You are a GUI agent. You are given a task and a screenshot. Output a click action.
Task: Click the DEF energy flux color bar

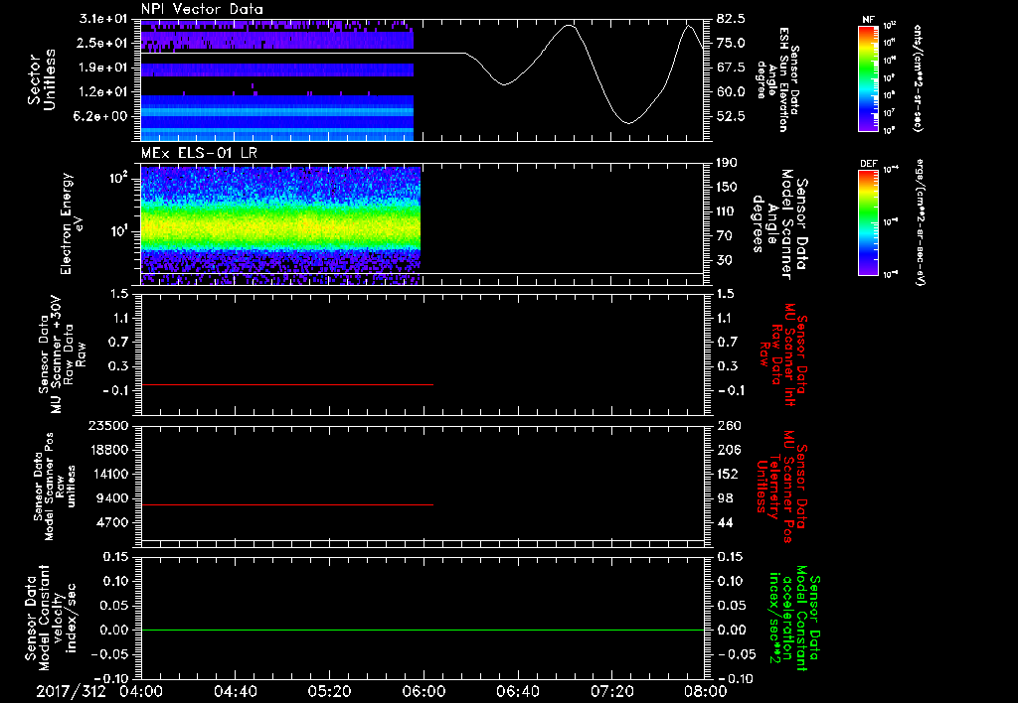868,222
